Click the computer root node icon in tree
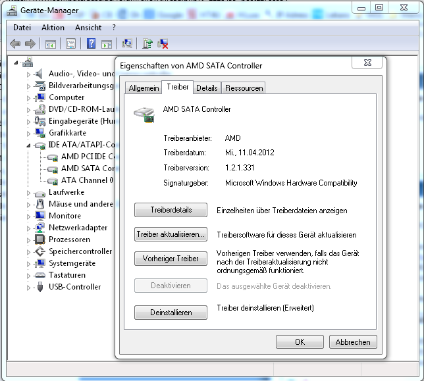 (x=28, y=63)
